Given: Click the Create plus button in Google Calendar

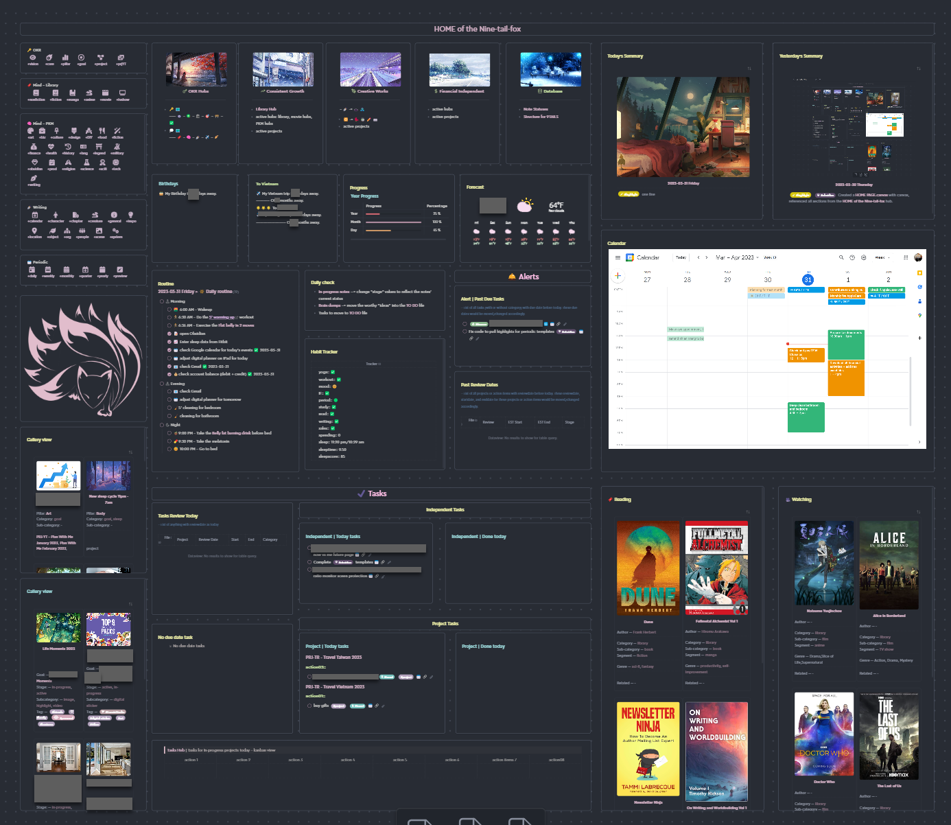Looking at the screenshot, I should click(x=618, y=275).
